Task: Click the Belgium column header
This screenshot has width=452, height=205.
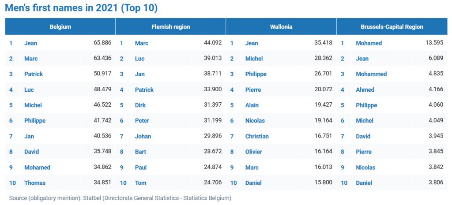Action: (60, 27)
